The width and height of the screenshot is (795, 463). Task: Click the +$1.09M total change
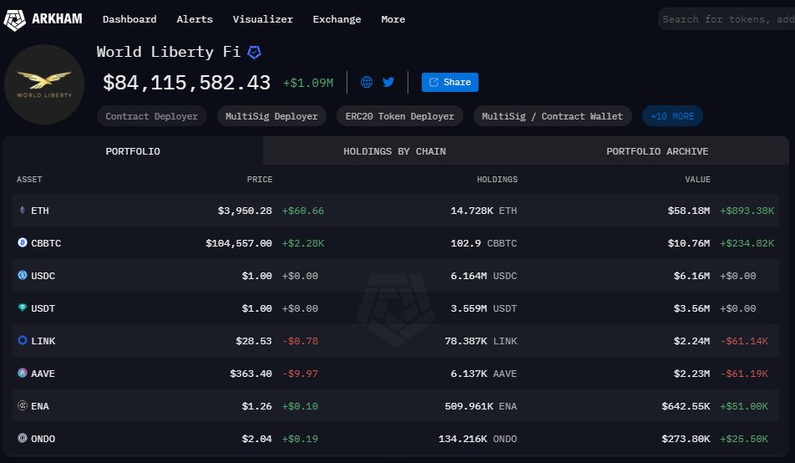[x=308, y=83]
